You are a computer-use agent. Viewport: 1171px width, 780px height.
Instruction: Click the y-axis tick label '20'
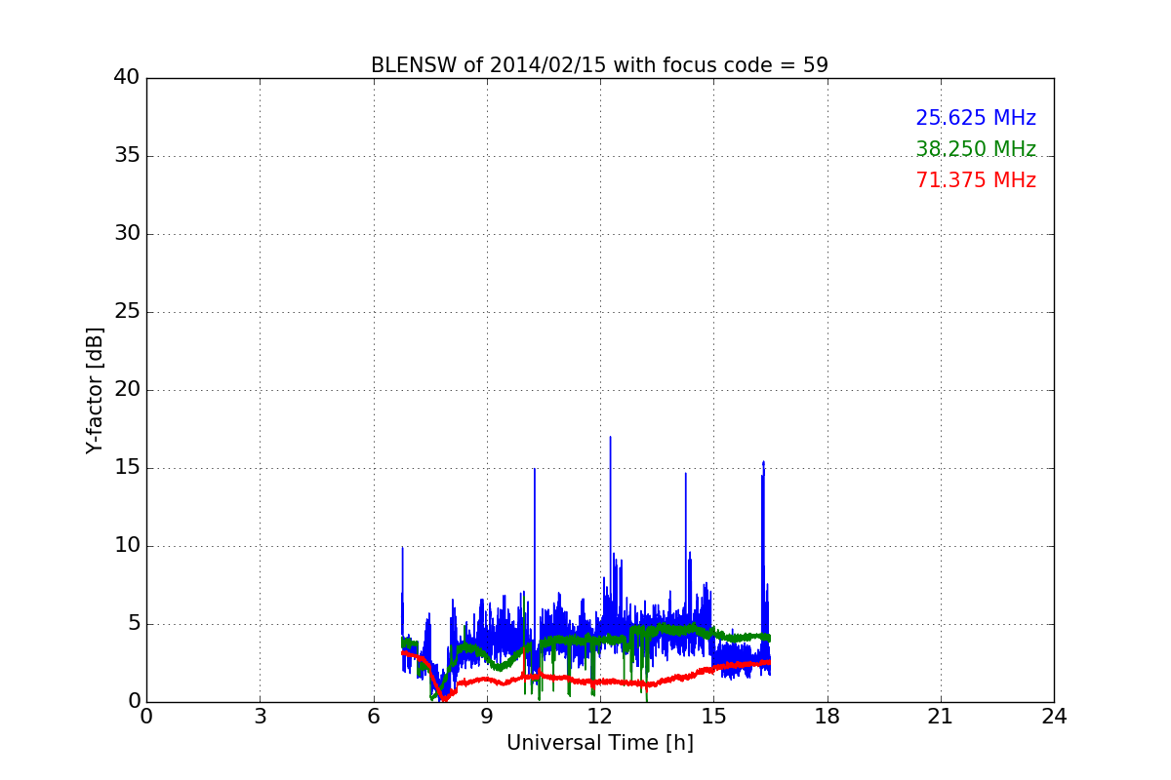pos(127,390)
